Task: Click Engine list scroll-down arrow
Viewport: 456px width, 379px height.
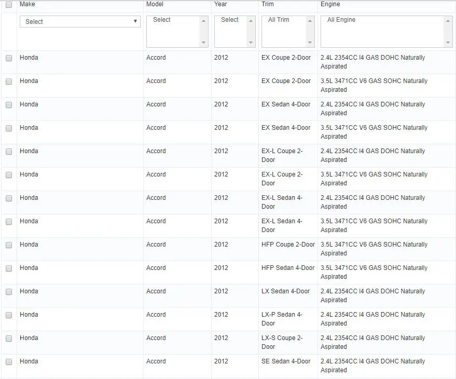Action: pos(448,43)
